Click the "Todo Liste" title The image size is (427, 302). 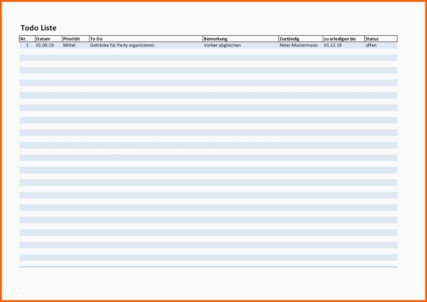coord(38,28)
